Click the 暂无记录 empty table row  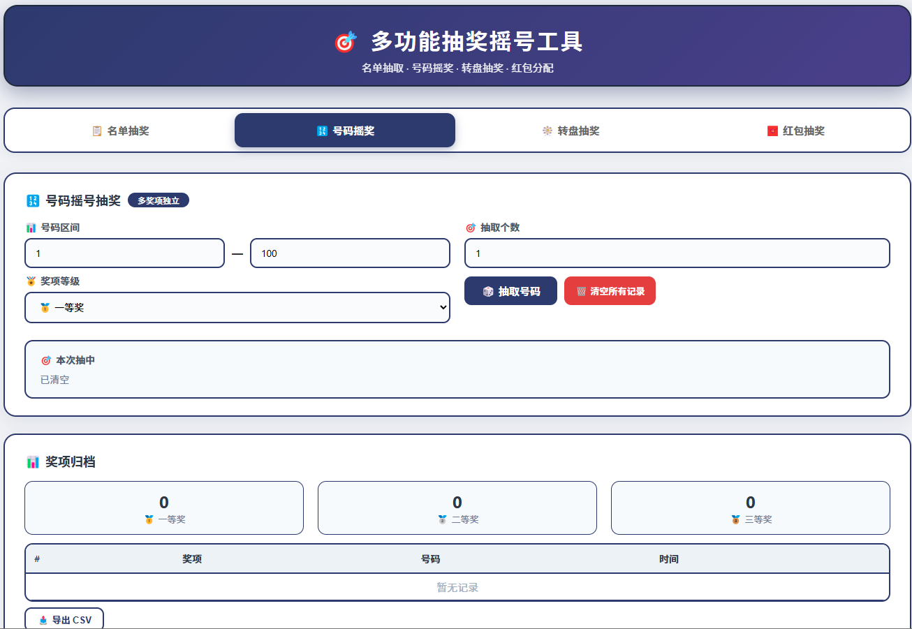[457, 588]
